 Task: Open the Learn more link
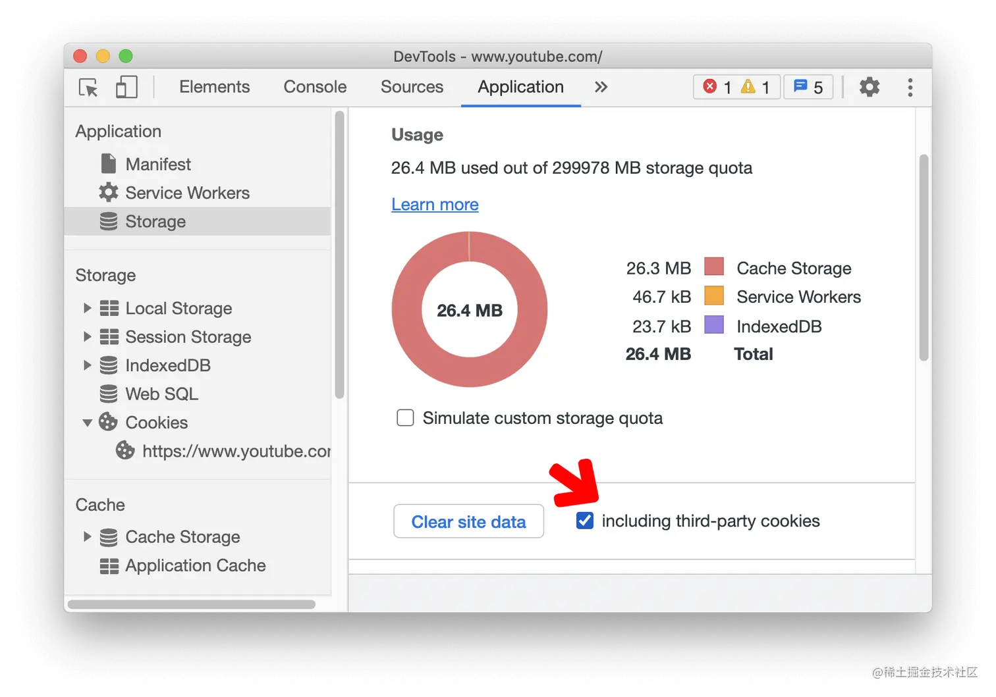[435, 205]
